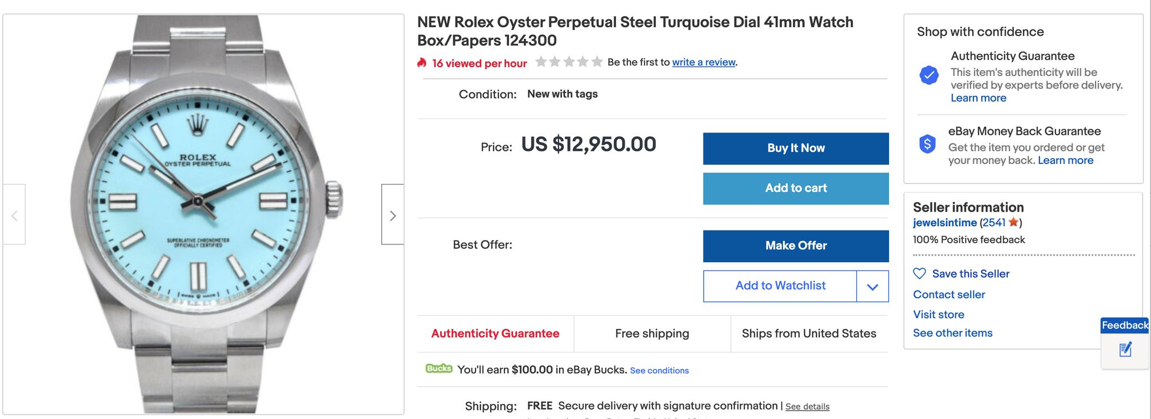Expand the Add to Watchlist dropdown arrow
Screen dimensions: 1151x419
tap(872, 287)
